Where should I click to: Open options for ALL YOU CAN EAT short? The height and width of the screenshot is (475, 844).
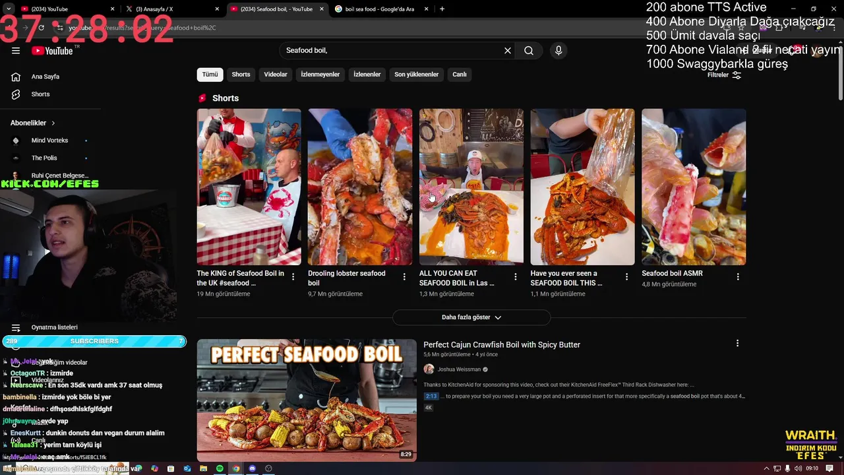(x=516, y=277)
